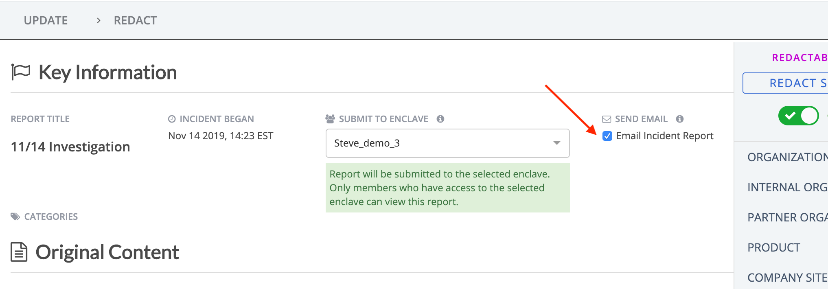Click the Submit to Enclave group icon
Screen dimensions: 828x289
[x=330, y=119]
